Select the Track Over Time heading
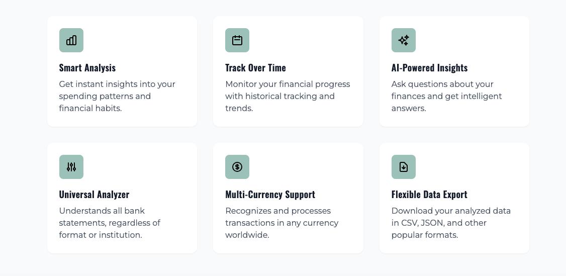Viewport: 566px width, 276px height. (x=255, y=68)
